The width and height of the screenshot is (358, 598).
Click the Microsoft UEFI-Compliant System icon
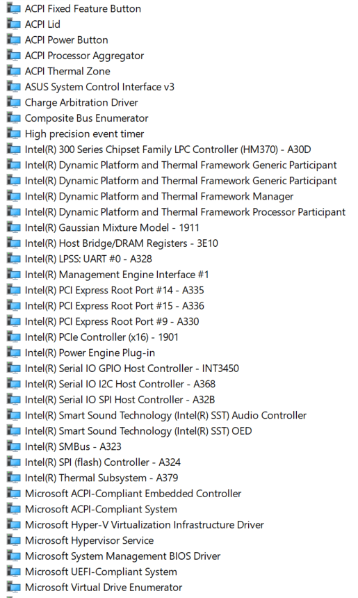click(x=14, y=572)
